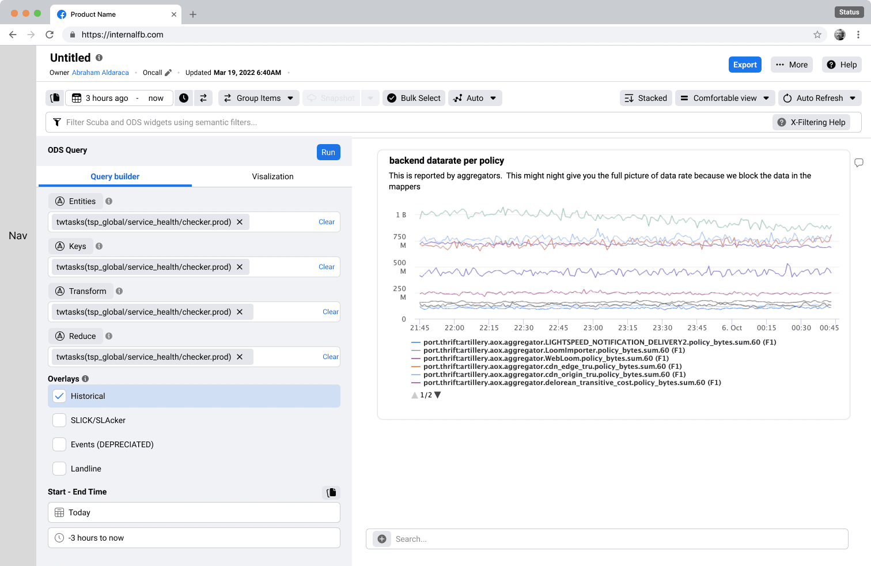Expand the Group Items dropdown
This screenshot has width=871, height=566.
259,98
